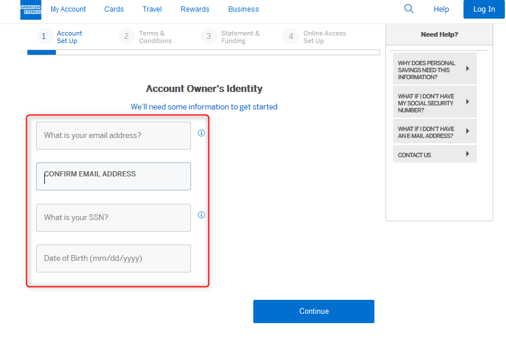Focus the Date of Birth field
The width and height of the screenshot is (506, 340).
tap(114, 258)
